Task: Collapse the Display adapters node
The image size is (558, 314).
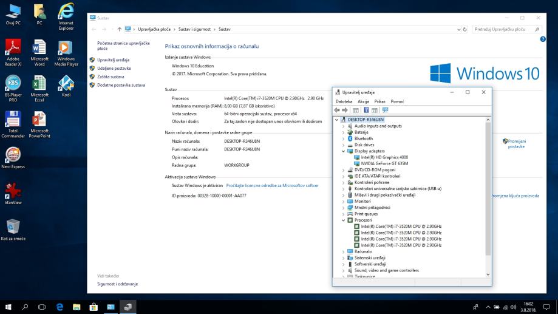Action: pyautogui.click(x=343, y=151)
